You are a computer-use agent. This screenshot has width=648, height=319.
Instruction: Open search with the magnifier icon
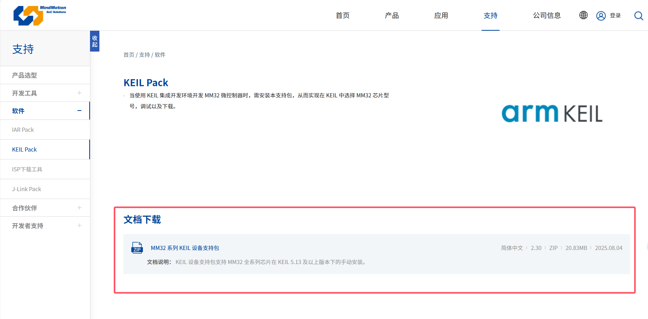point(638,16)
